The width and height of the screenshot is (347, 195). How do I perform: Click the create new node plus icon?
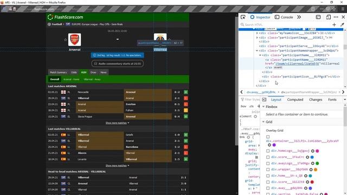334,24
